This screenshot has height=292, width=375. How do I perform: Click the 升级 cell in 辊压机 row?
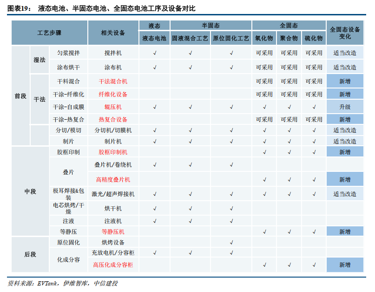[345, 107]
